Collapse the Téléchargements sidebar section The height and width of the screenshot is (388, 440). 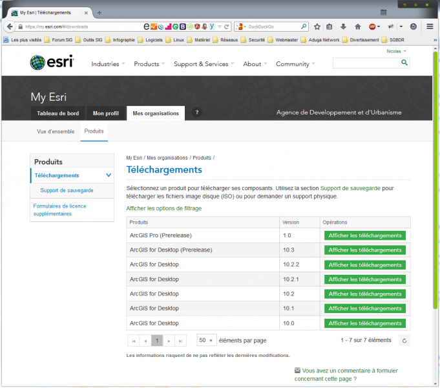(109, 175)
